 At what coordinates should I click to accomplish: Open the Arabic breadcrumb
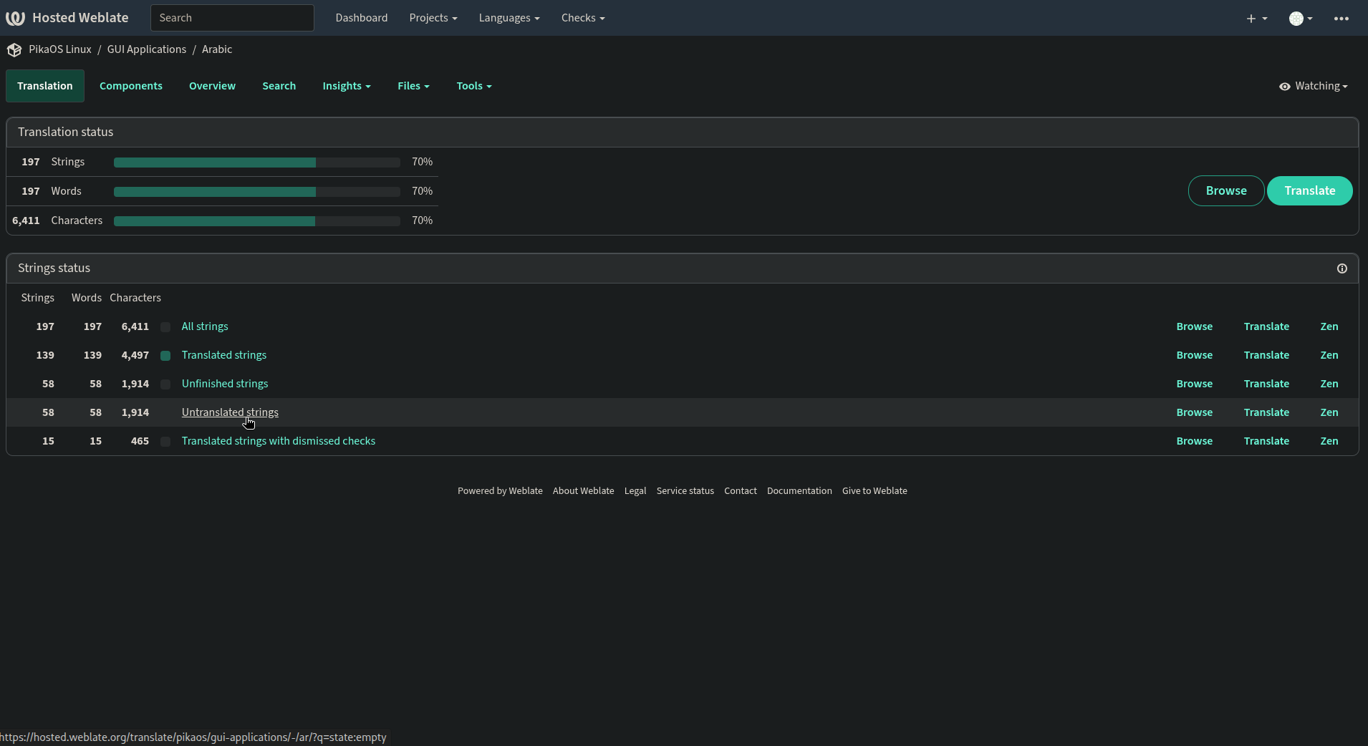(x=217, y=49)
